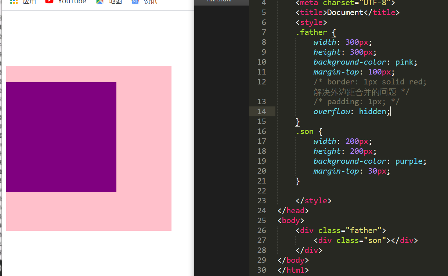Open the Apps (应用) bookmark shortcut
The image size is (448, 276).
23,2
